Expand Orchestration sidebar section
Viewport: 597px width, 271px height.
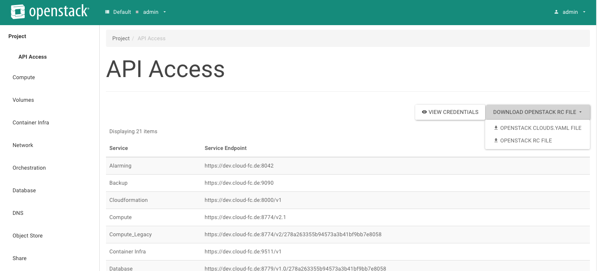[29, 168]
